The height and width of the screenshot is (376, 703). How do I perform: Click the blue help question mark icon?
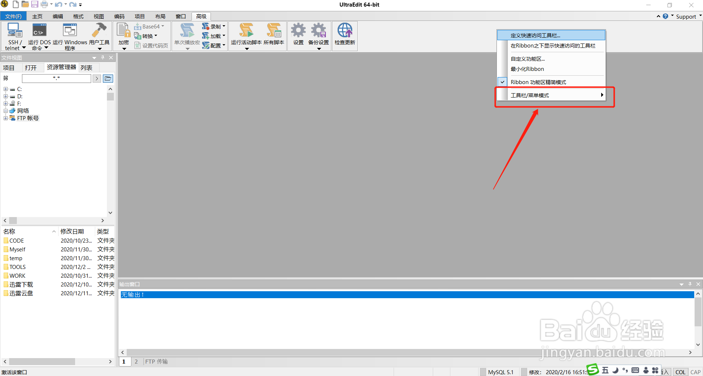[665, 16]
